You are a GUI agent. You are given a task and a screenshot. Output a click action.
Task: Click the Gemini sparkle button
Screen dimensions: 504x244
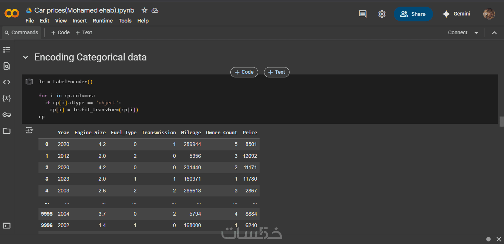click(x=456, y=14)
